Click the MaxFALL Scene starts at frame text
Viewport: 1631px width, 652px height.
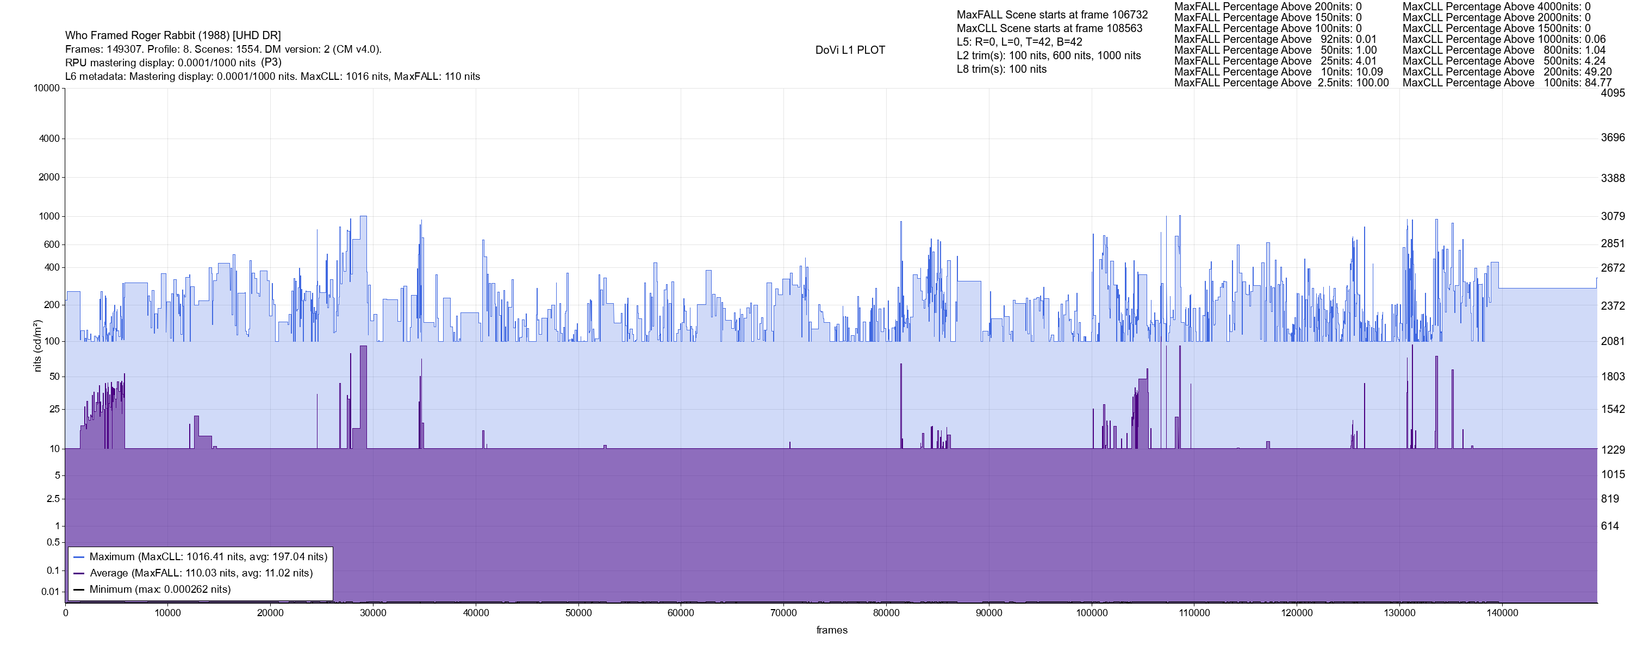point(1051,15)
